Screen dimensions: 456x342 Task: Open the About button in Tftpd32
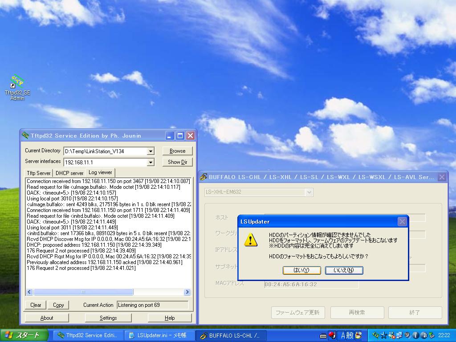(47, 318)
